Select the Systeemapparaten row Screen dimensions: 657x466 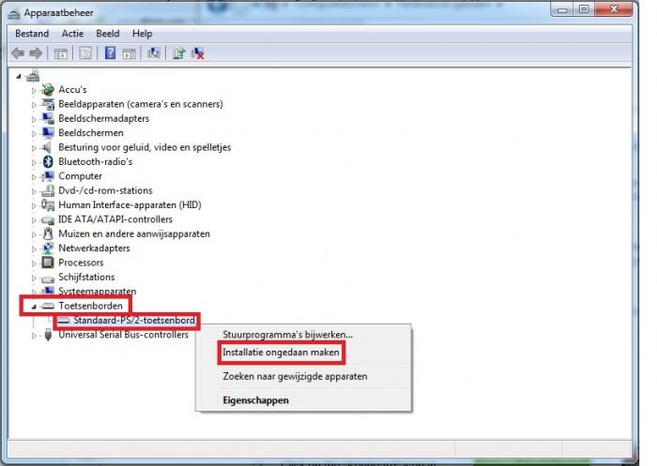[x=98, y=291]
